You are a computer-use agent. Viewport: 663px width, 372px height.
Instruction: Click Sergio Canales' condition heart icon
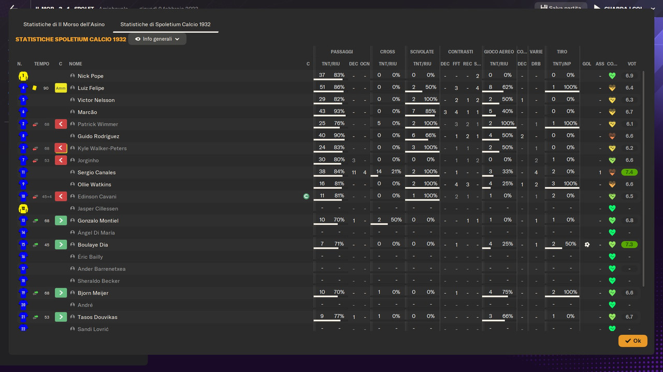pos(612,172)
